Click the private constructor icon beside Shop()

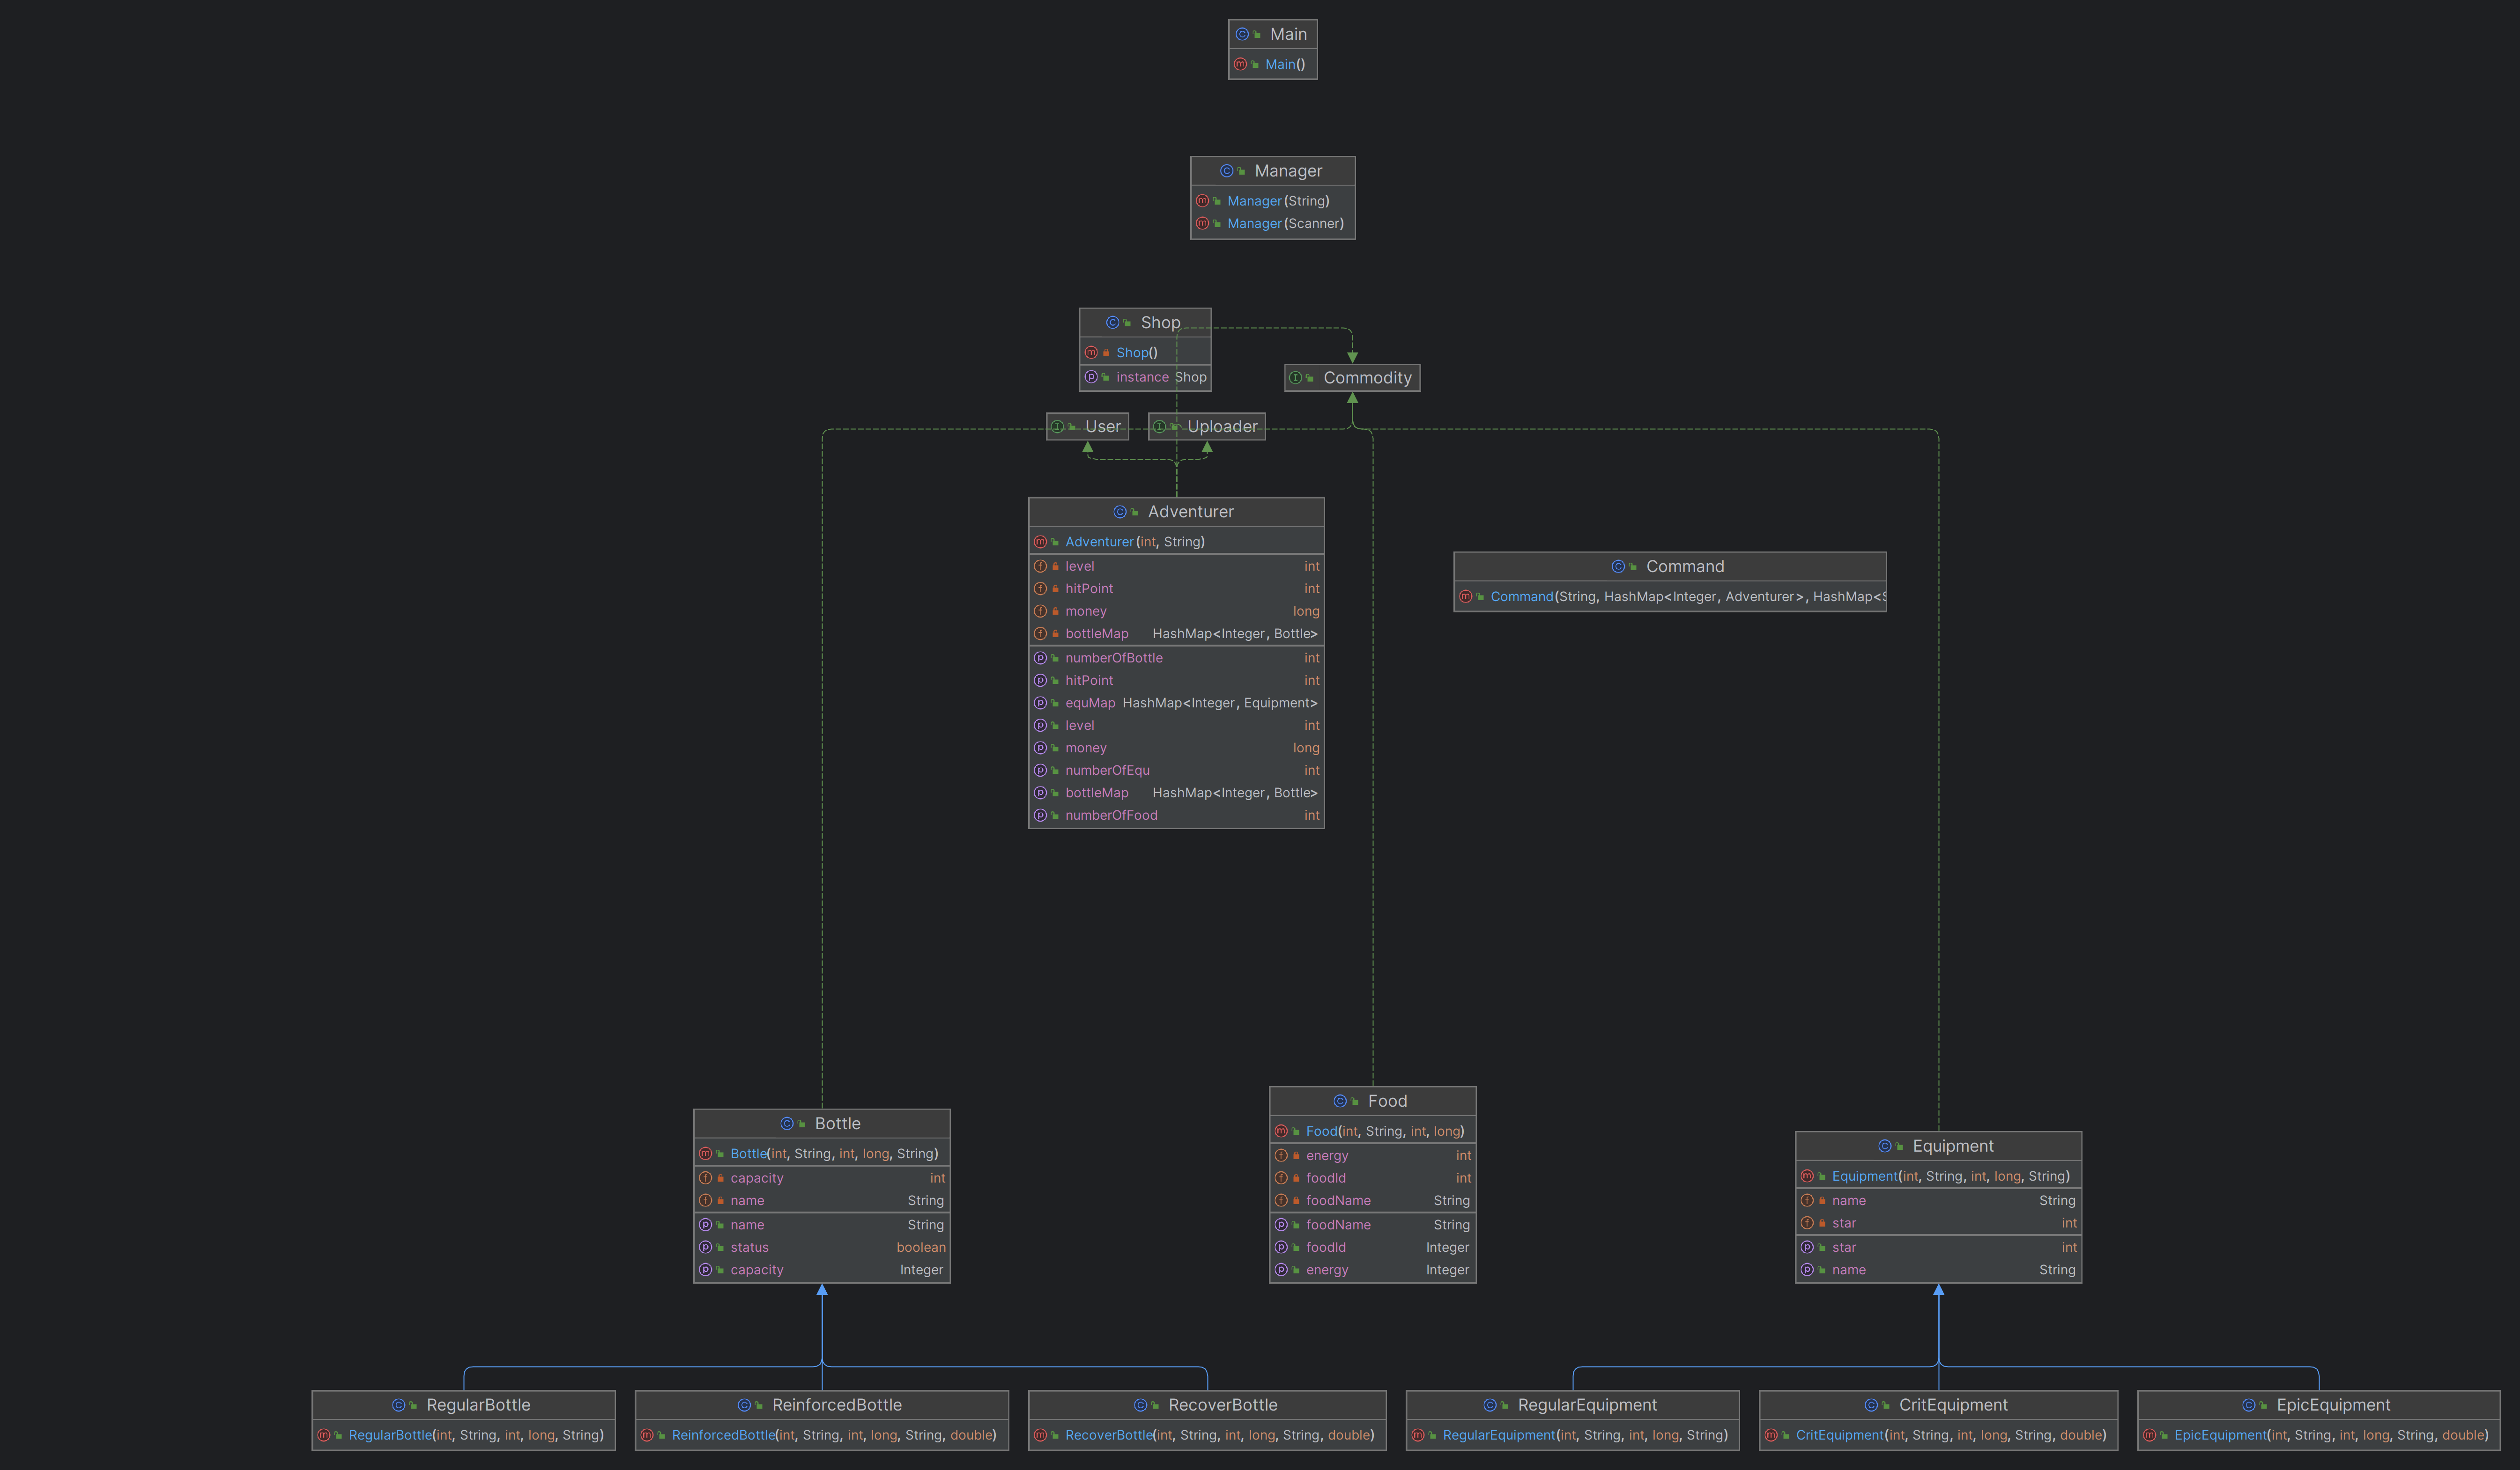tap(1091, 353)
